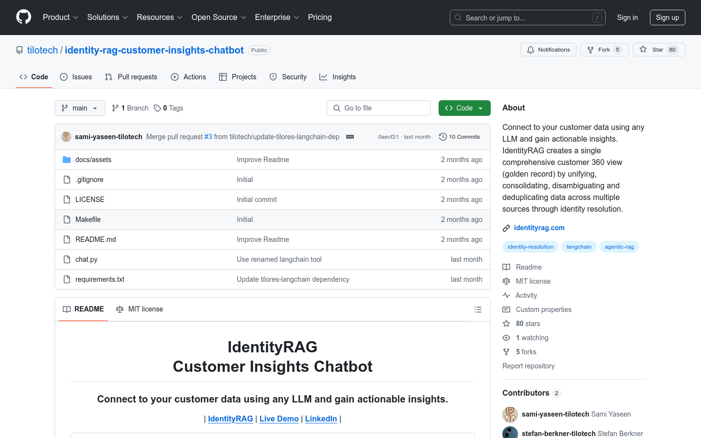Image resolution: width=701 pixels, height=438 pixels.
Task: Expand the Enterprise menu
Action: click(277, 18)
